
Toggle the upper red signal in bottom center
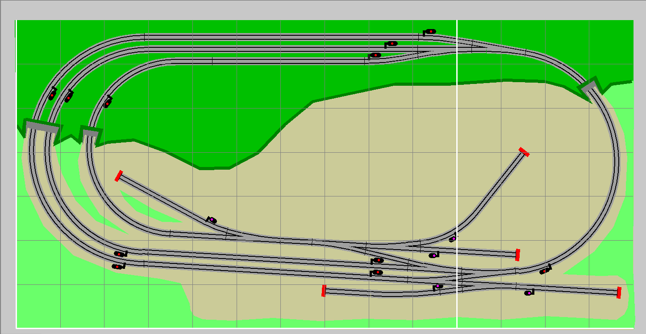(377, 260)
